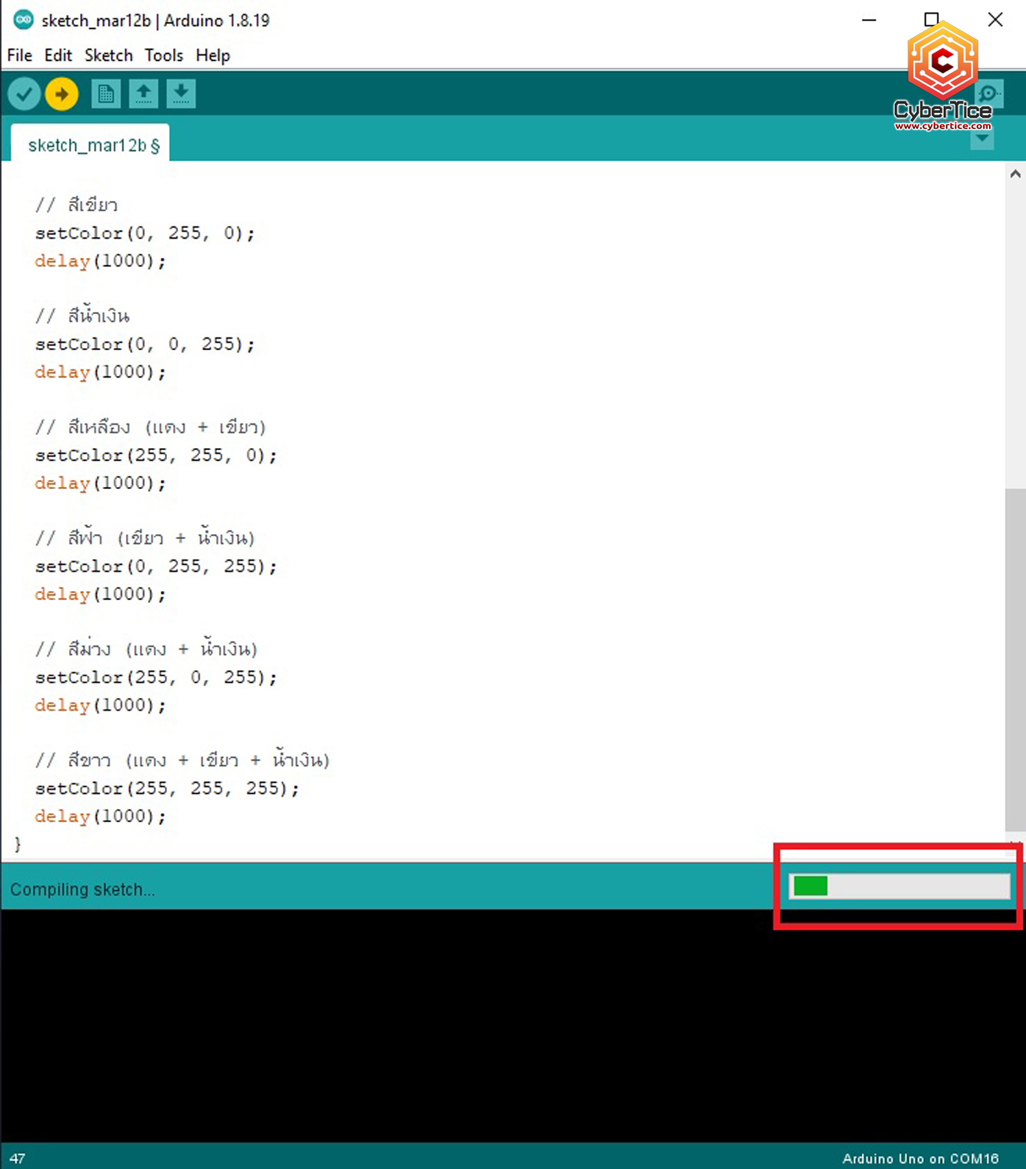Viewport: 1026px width, 1169px height.
Task: Maximize the Arduino window
Action: tap(931, 20)
